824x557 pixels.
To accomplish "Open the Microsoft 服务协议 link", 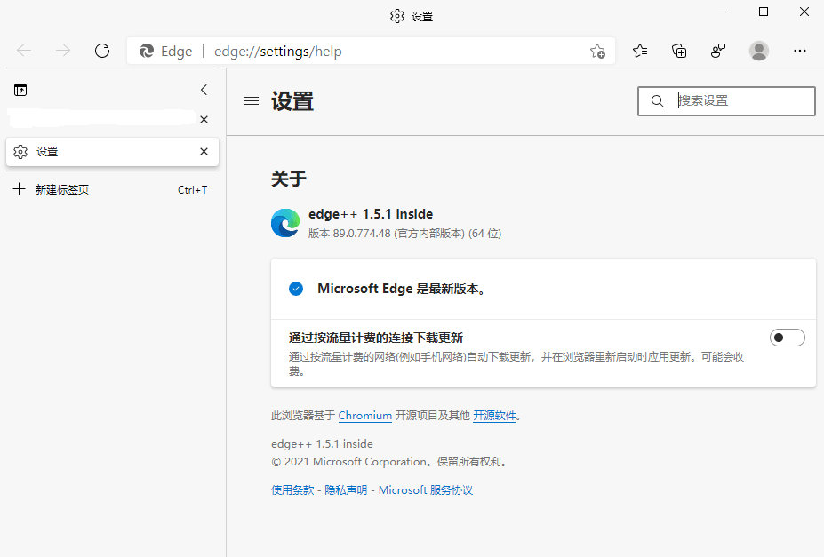I will pos(426,489).
